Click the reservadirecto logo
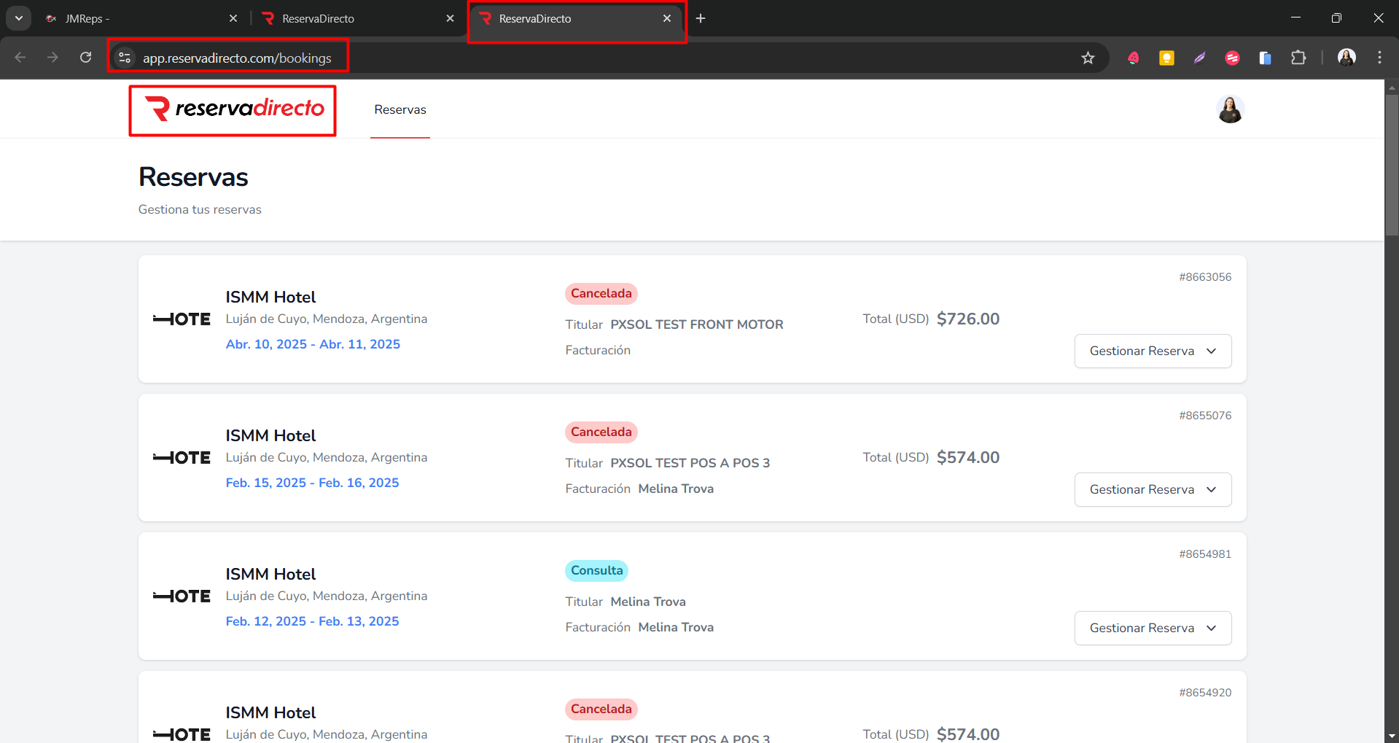The height and width of the screenshot is (743, 1399). tap(233, 109)
